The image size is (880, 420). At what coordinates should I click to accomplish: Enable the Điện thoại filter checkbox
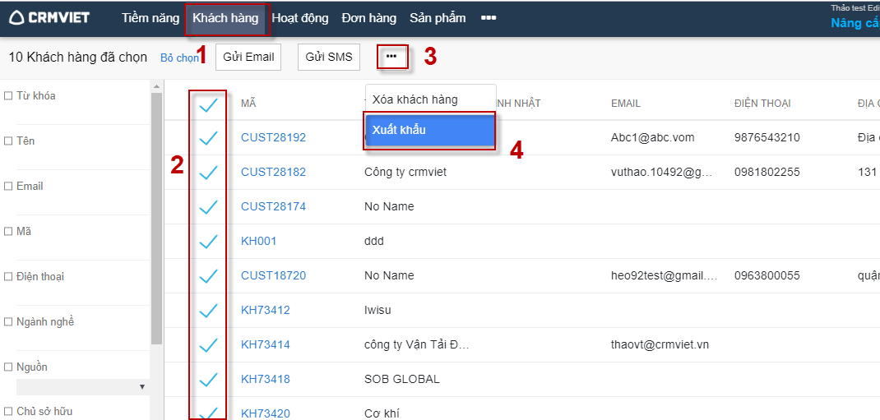tap(8, 277)
